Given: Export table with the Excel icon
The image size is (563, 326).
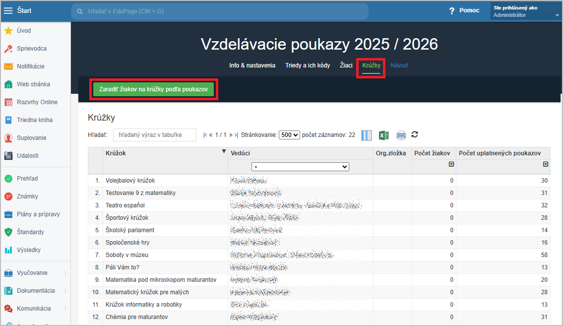Looking at the screenshot, I should tap(383, 135).
